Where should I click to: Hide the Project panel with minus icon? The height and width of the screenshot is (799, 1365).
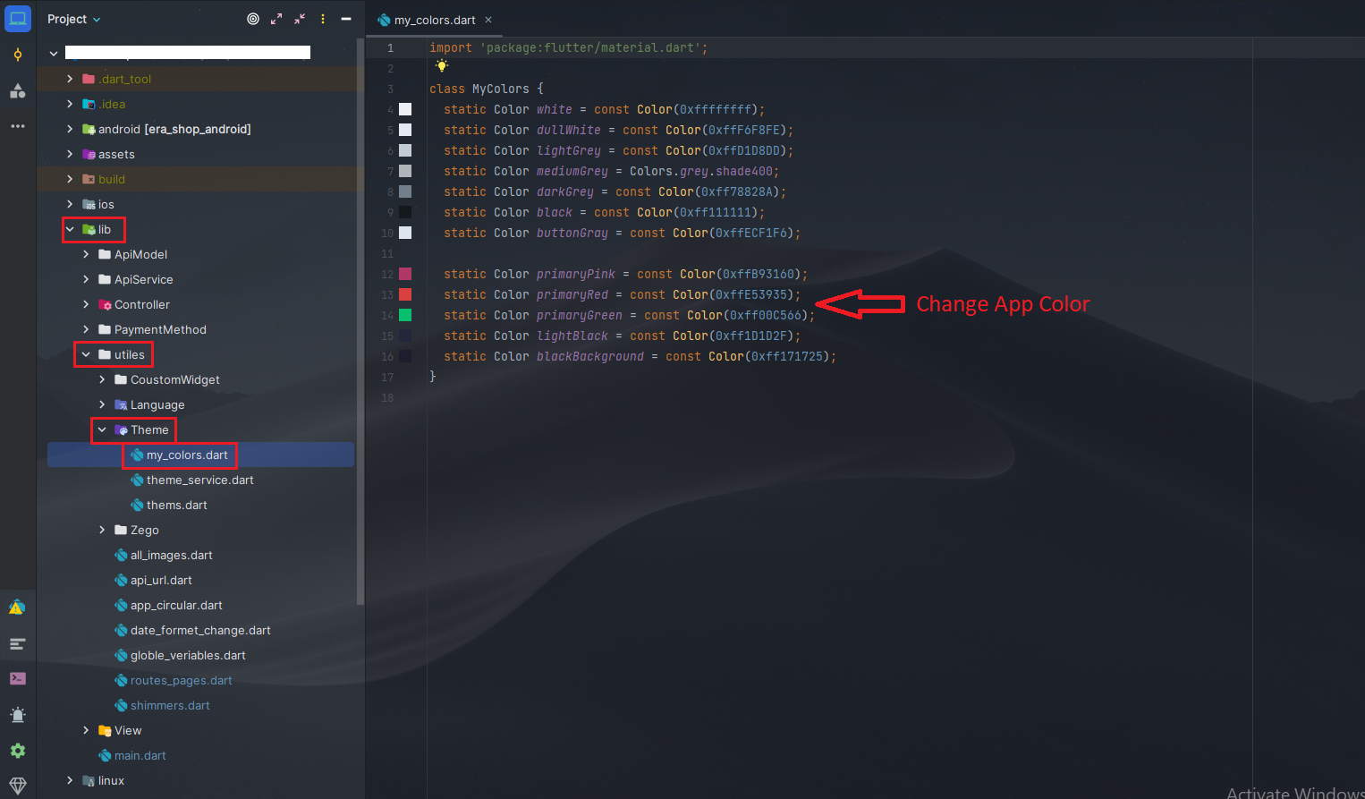[x=346, y=19]
